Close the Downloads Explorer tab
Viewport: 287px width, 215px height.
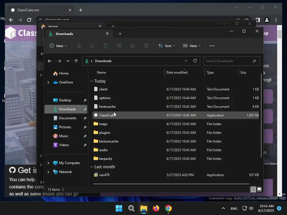coord(107,34)
